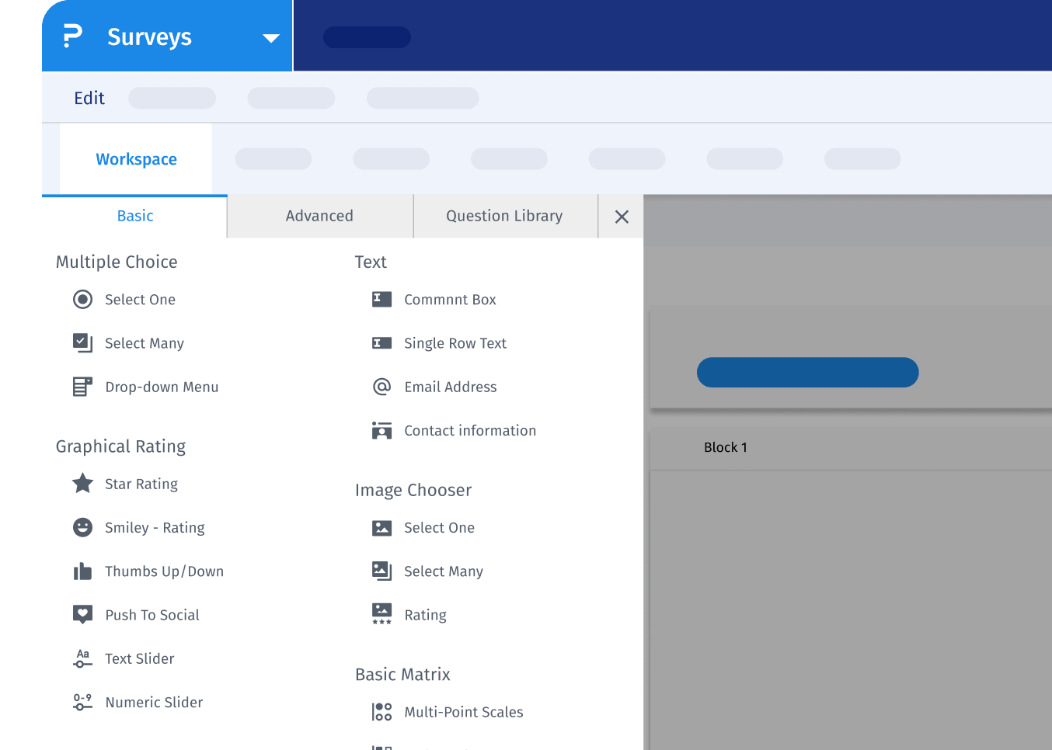
Task: Click Image Chooser Select One icon
Action: pyautogui.click(x=381, y=528)
